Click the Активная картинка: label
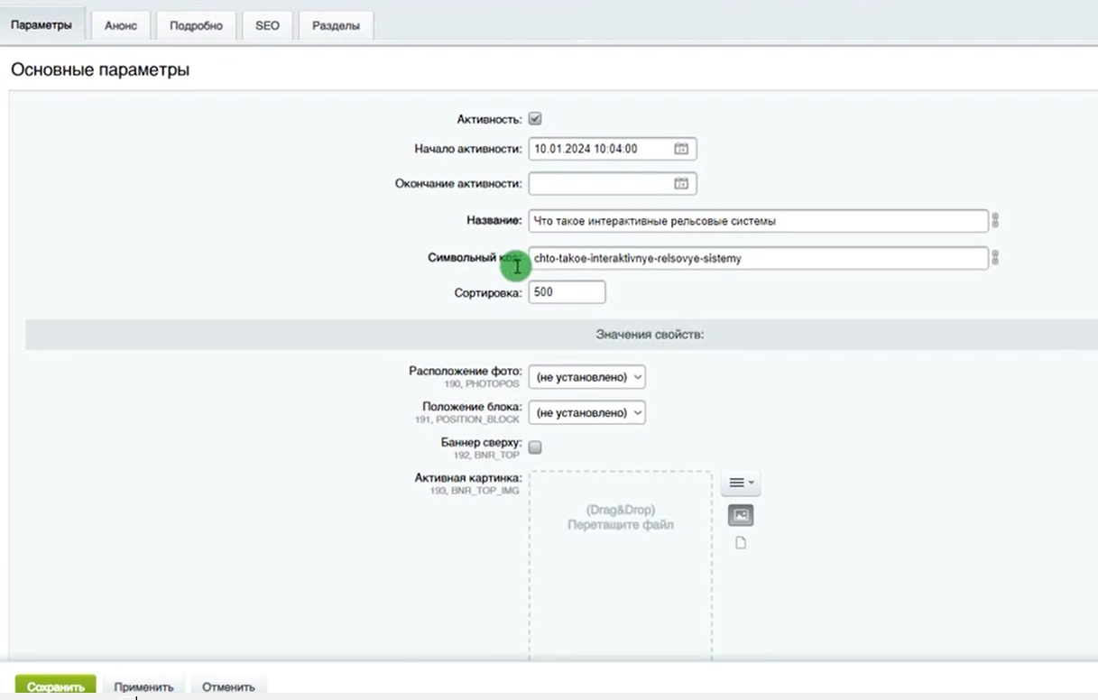 (x=468, y=478)
